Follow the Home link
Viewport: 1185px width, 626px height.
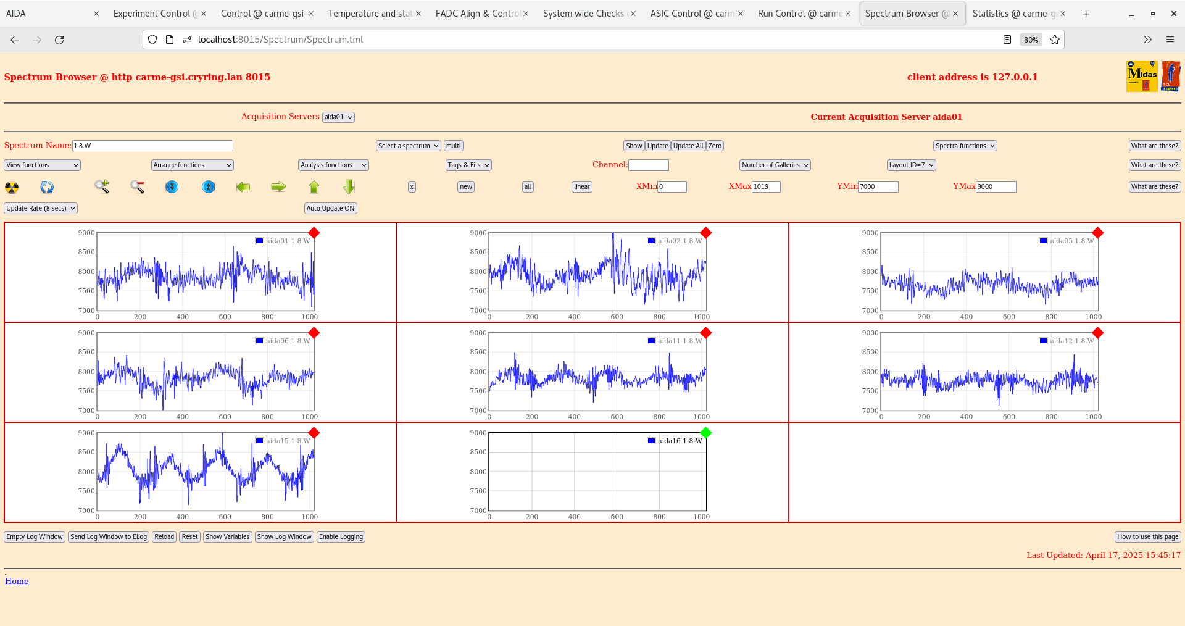pyautogui.click(x=17, y=582)
